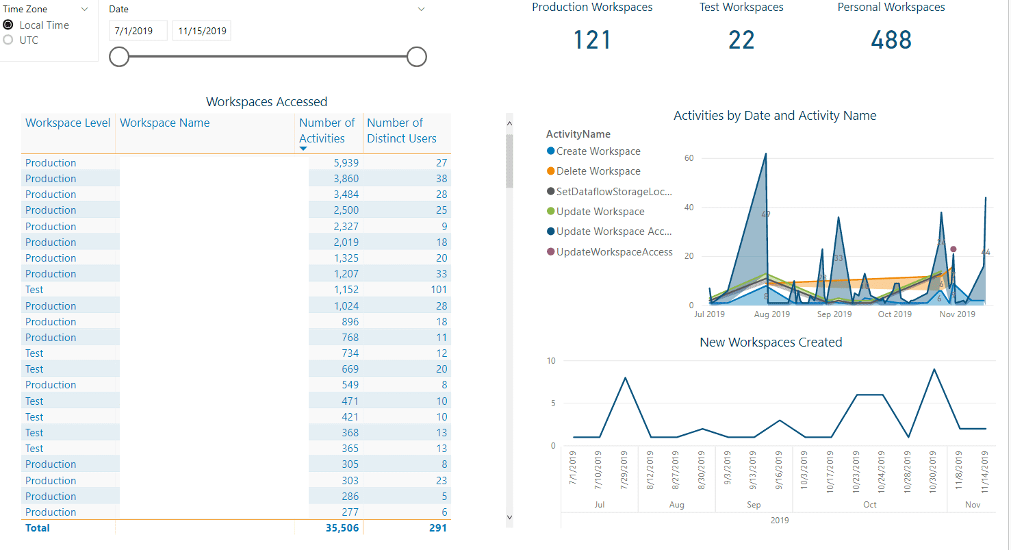Click the Test Workspaces card value 22
Image resolution: width=1011 pixels, height=550 pixels.
(x=741, y=40)
